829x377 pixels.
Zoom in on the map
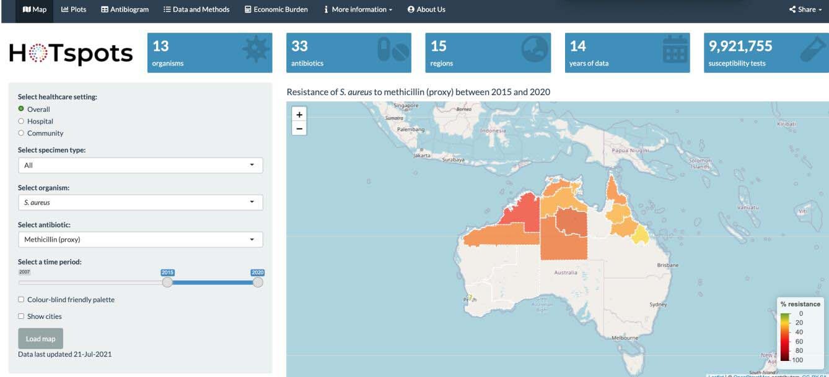[x=299, y=114]
